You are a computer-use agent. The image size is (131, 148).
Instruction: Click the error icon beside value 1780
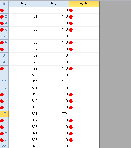point(71,10)
